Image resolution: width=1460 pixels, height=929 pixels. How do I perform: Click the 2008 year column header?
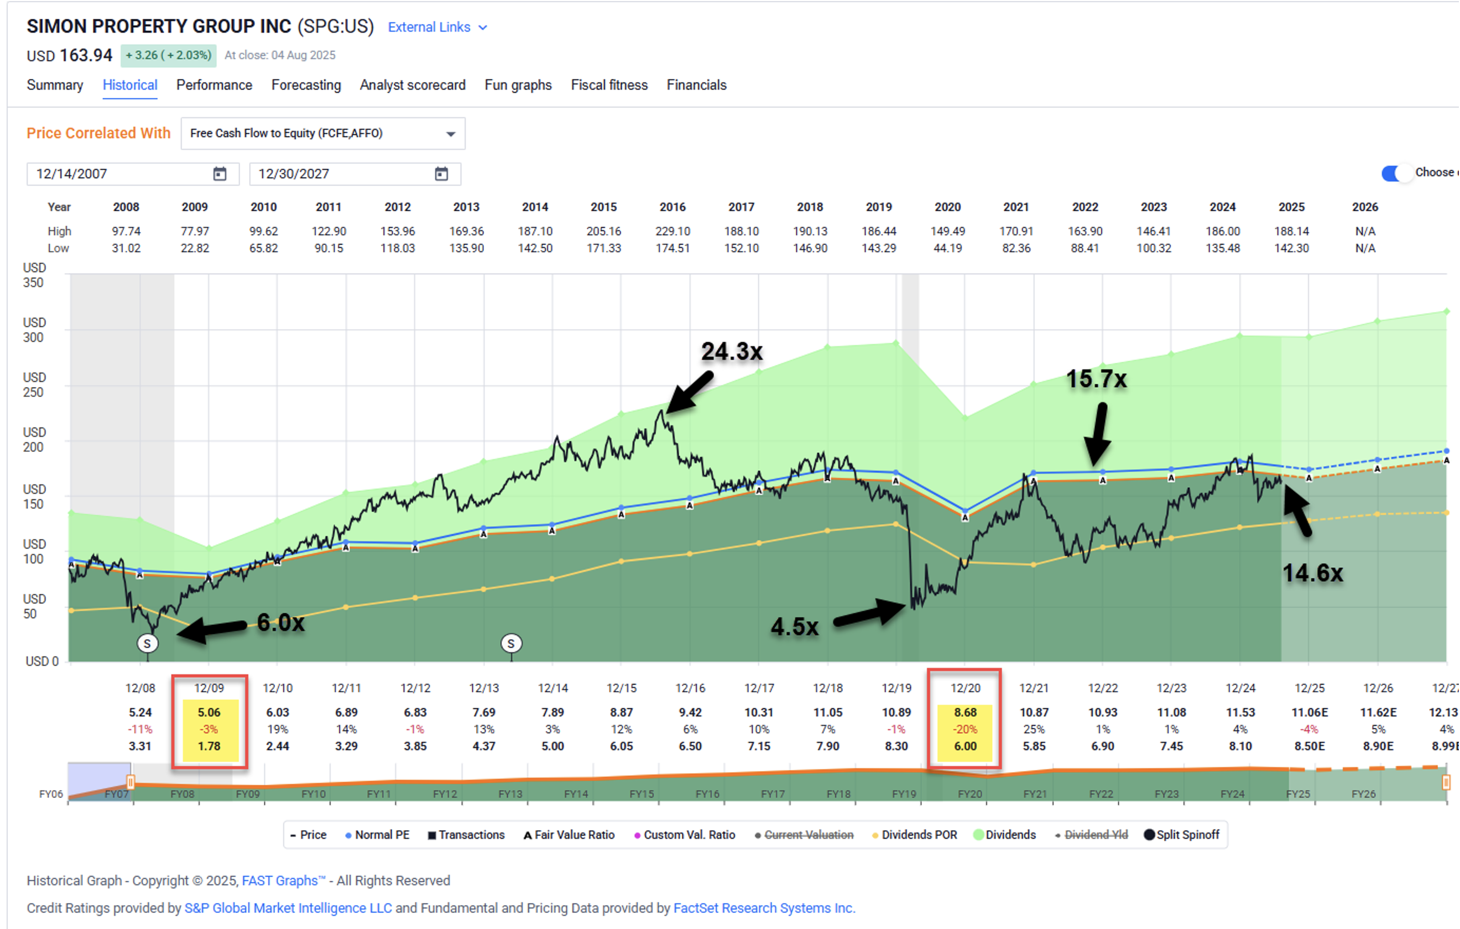pyautogui.click(x=126, y=207)
